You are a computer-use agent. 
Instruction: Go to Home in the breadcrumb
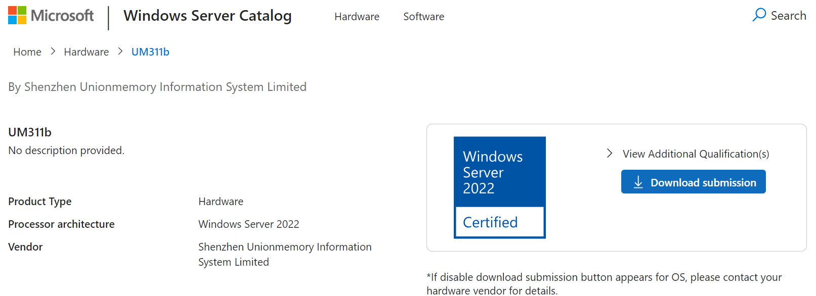coord(27,52)
